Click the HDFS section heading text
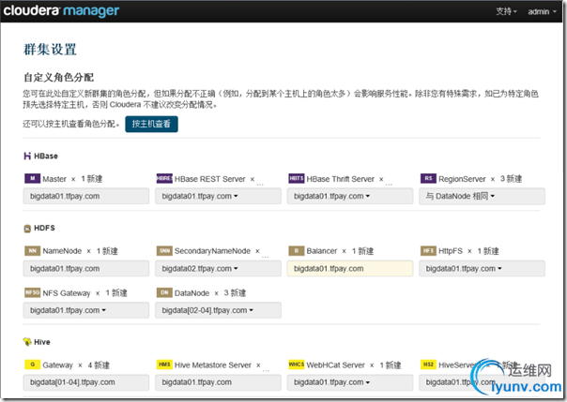The image size is (567, 402). tap(44, 228)
